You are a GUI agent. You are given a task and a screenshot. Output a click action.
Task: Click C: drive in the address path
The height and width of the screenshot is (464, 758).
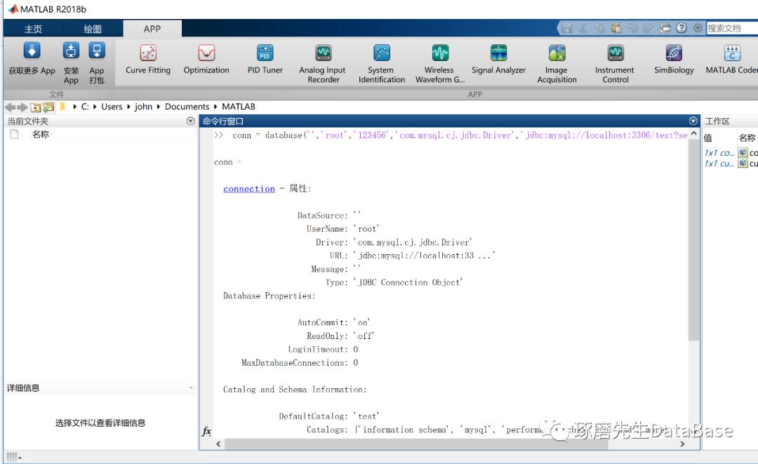85,106
